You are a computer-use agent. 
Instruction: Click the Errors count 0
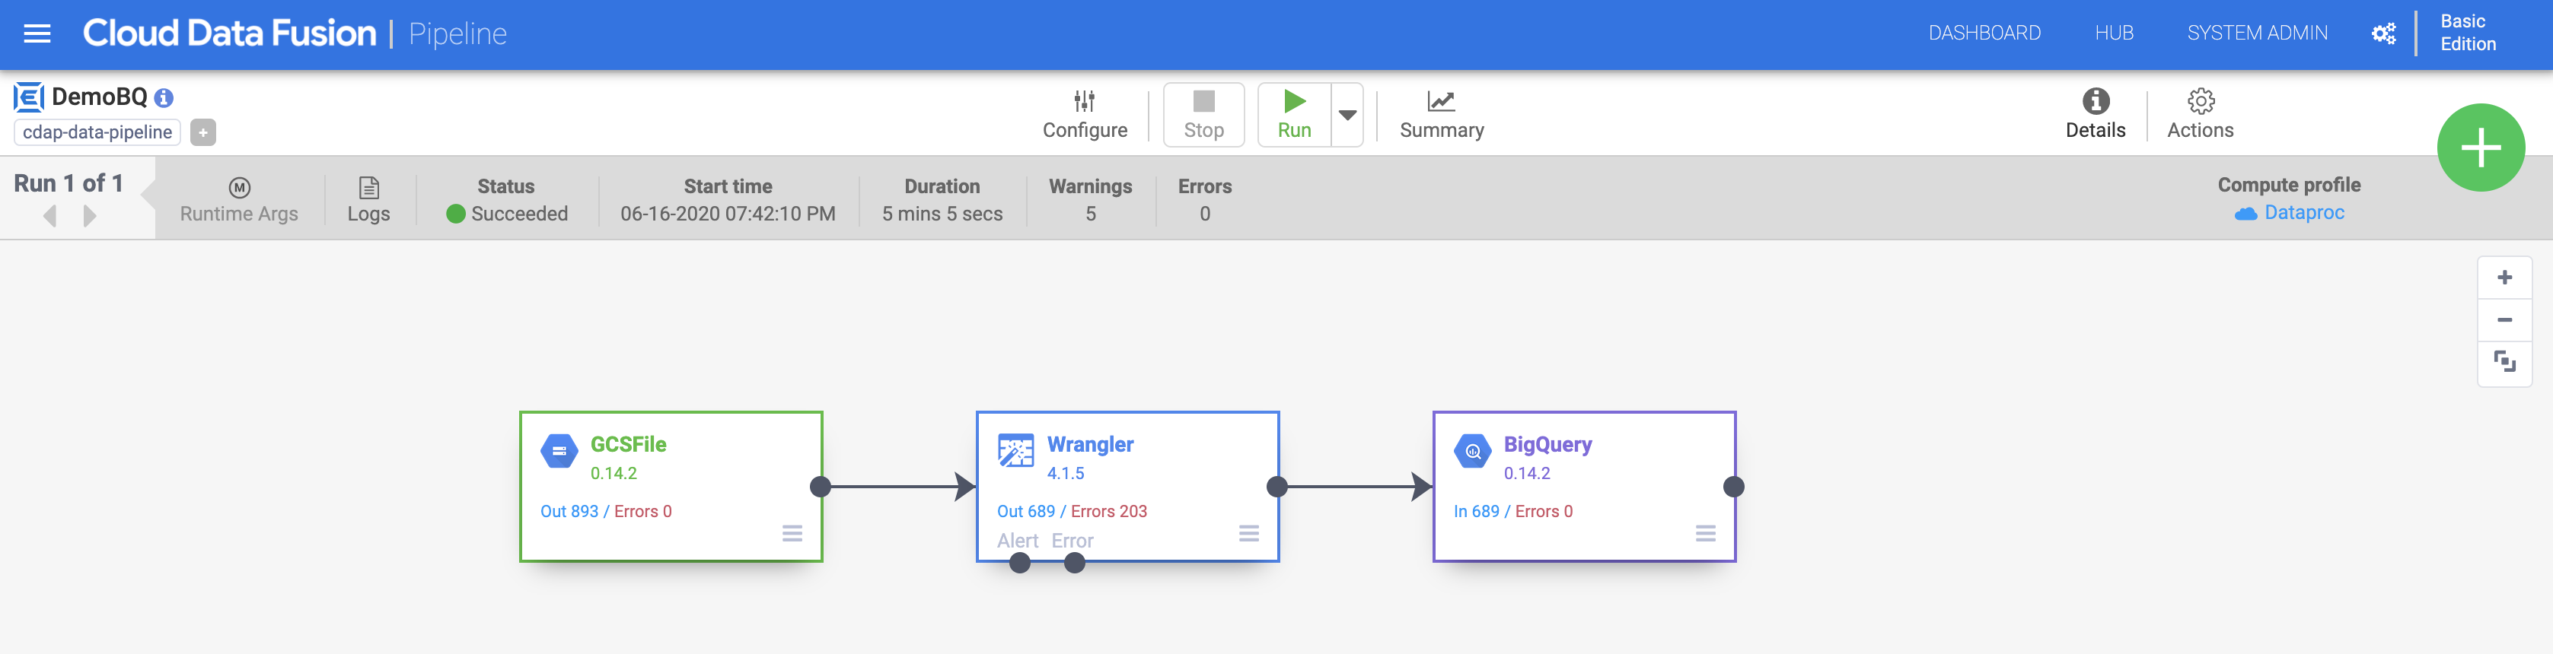[x=1204, y=214]
